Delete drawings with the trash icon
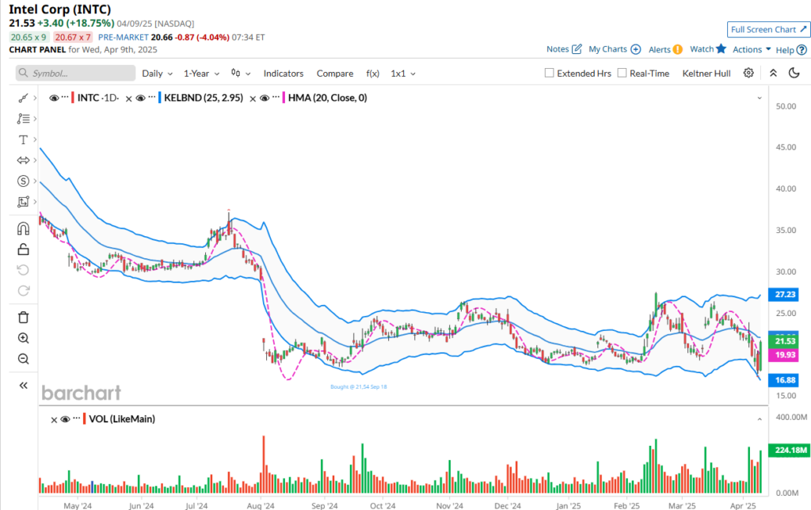Viewport: 811px width, 510px height. click(23, 318)
